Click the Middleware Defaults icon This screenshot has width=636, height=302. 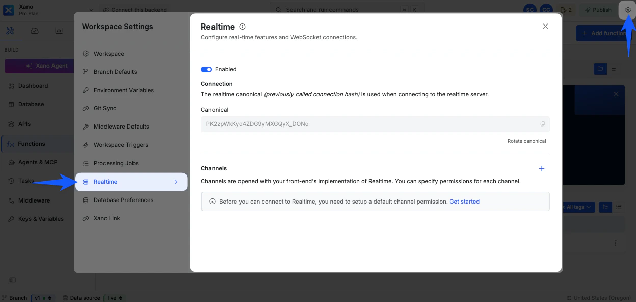coord(86,127)
